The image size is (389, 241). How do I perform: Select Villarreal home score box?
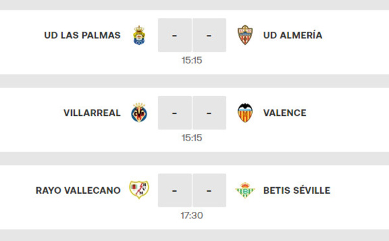[x=175, y=113]
